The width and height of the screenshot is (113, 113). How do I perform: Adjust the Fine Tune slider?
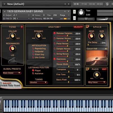click(x=69, y=77)
